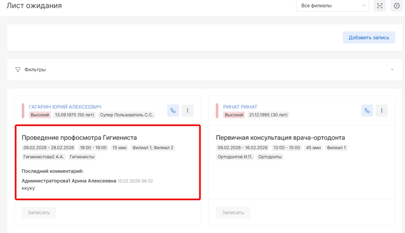Click the funnel icon beside Фильтры
Screen dimensions: 405x233
tap(18, 70)
